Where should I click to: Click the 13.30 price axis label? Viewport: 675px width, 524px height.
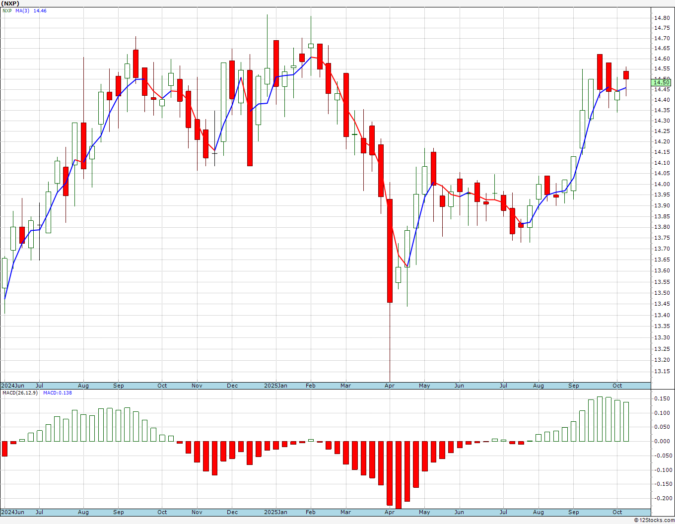pyautogui.click(x=662, y=337)
